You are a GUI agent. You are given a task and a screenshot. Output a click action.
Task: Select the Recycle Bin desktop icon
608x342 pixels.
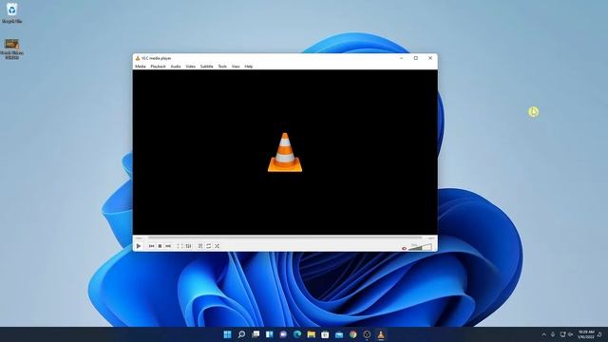click(11, 12)
